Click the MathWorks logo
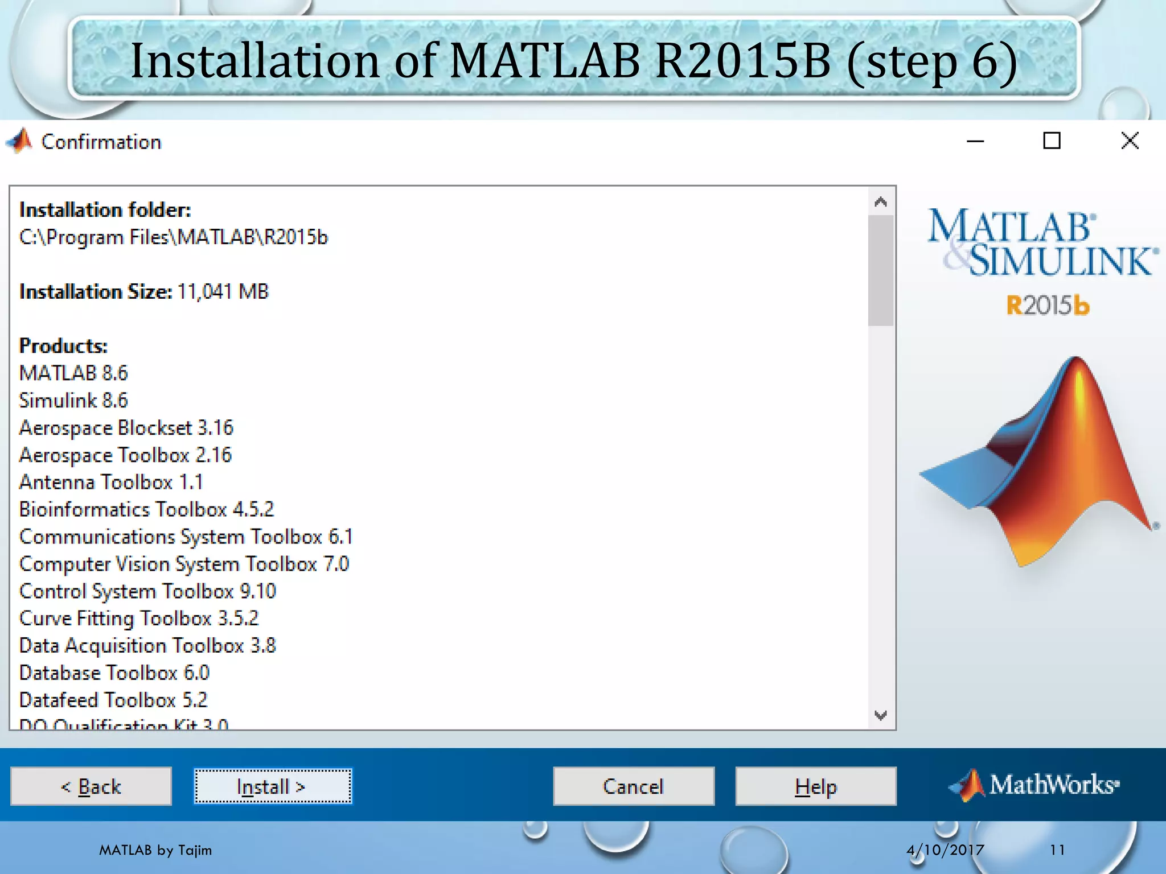The height and width of the screenshot is (874, 1166). (1034, 785)
